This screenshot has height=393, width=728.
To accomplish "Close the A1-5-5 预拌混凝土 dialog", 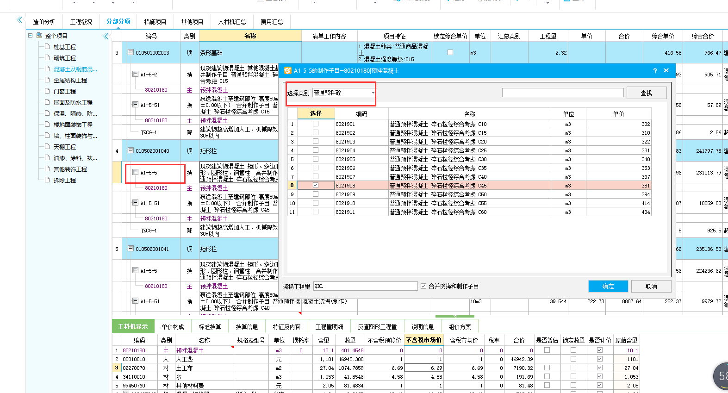I will pos(666,70).
